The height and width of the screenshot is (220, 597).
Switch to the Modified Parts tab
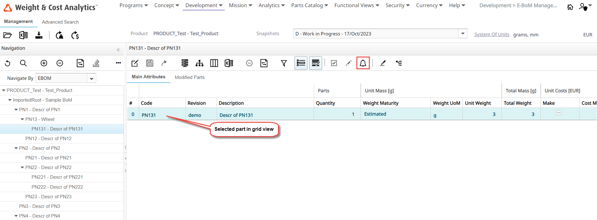[190, 77]
